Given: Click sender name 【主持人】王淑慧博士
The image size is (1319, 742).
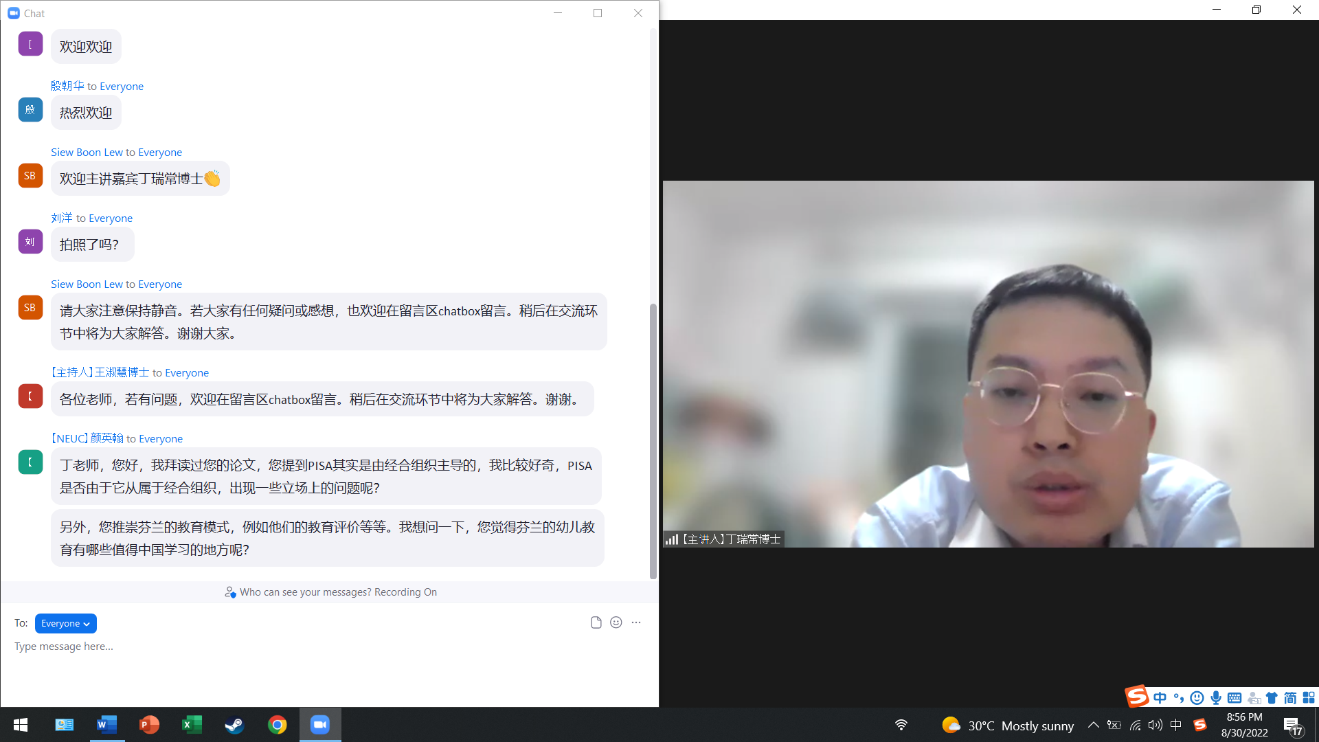Looking at the screenshot, I should pyautogui.click(x=99, y=372).
